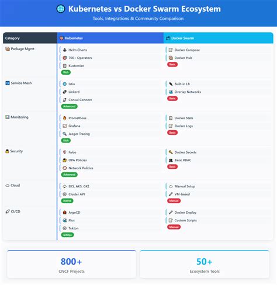Open the 800+ CNCF Projects card

(x=71, y=264)
